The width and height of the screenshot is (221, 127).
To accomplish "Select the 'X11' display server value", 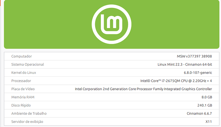I will point(209,122).
